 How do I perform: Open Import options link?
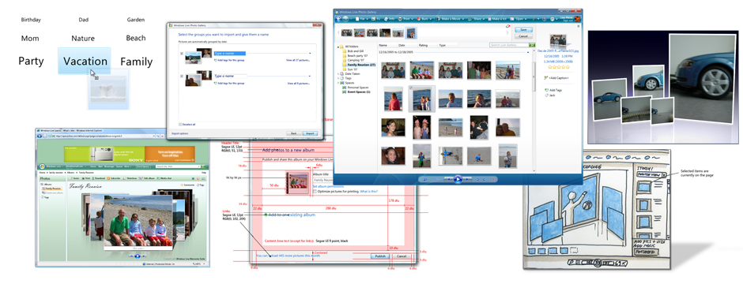coord(179,134)
